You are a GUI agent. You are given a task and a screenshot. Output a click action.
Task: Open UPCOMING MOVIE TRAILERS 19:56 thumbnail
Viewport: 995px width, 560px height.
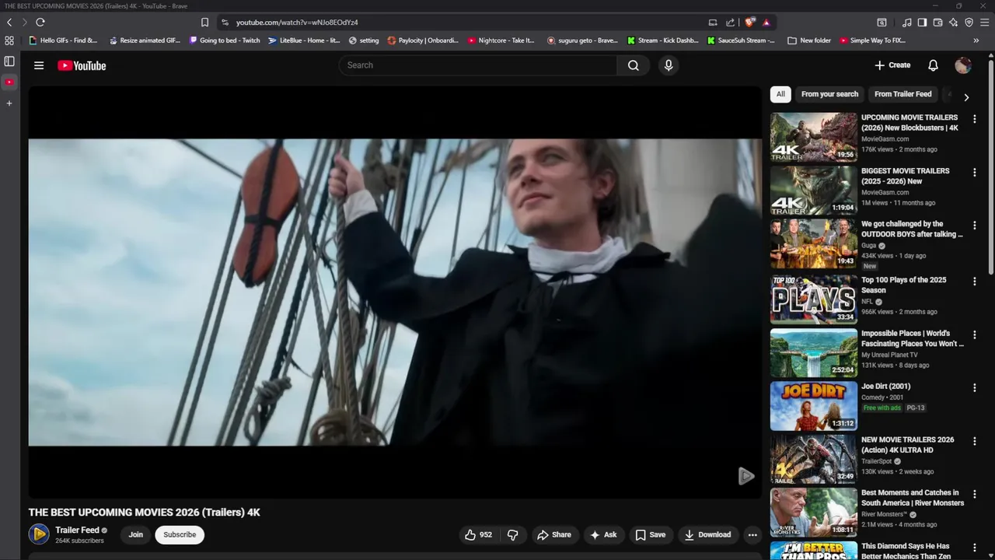[813, 137]
